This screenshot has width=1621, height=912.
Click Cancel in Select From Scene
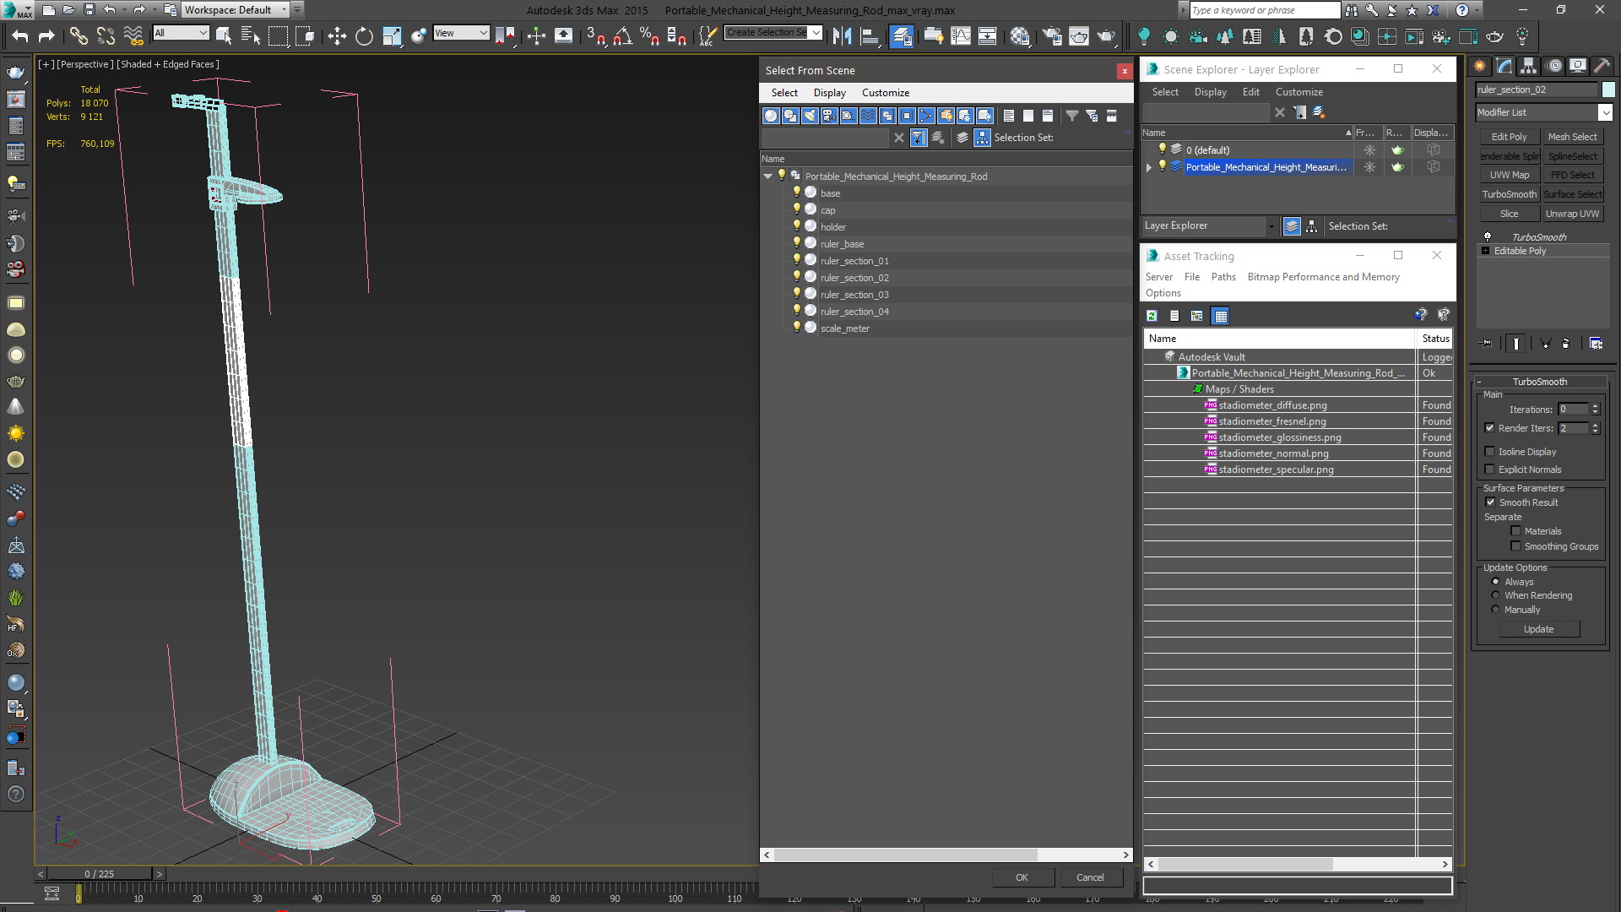(x=1090, y=877)
